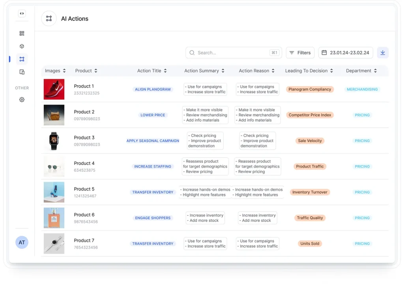Viewport: 404px width, 286px height.
Task: Click the Competitor Price Index tag
Action: tap(310, 115)
